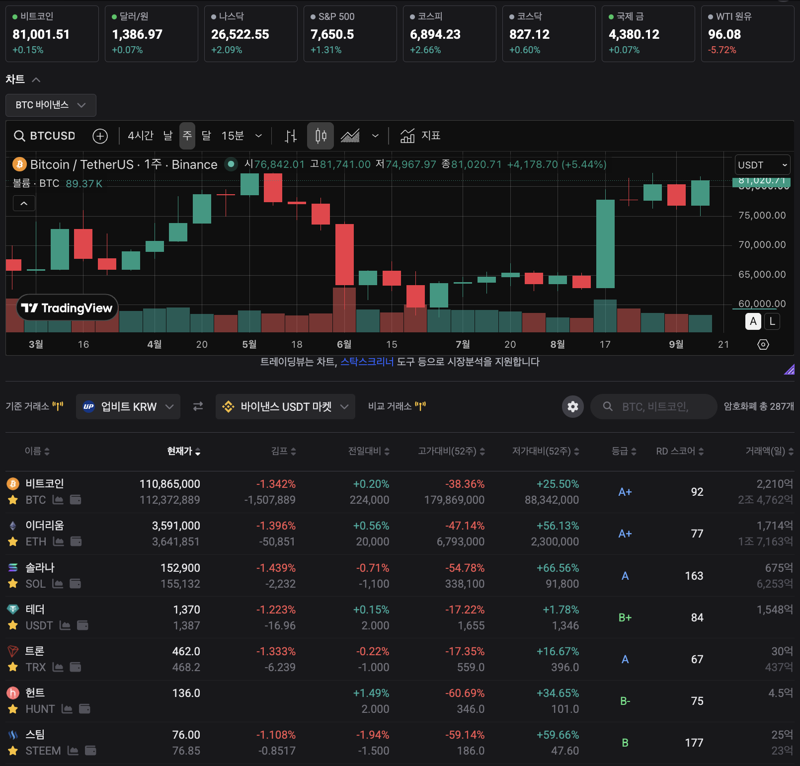
Task: Click the 6월 time axis marker
Action: (344, 344)
